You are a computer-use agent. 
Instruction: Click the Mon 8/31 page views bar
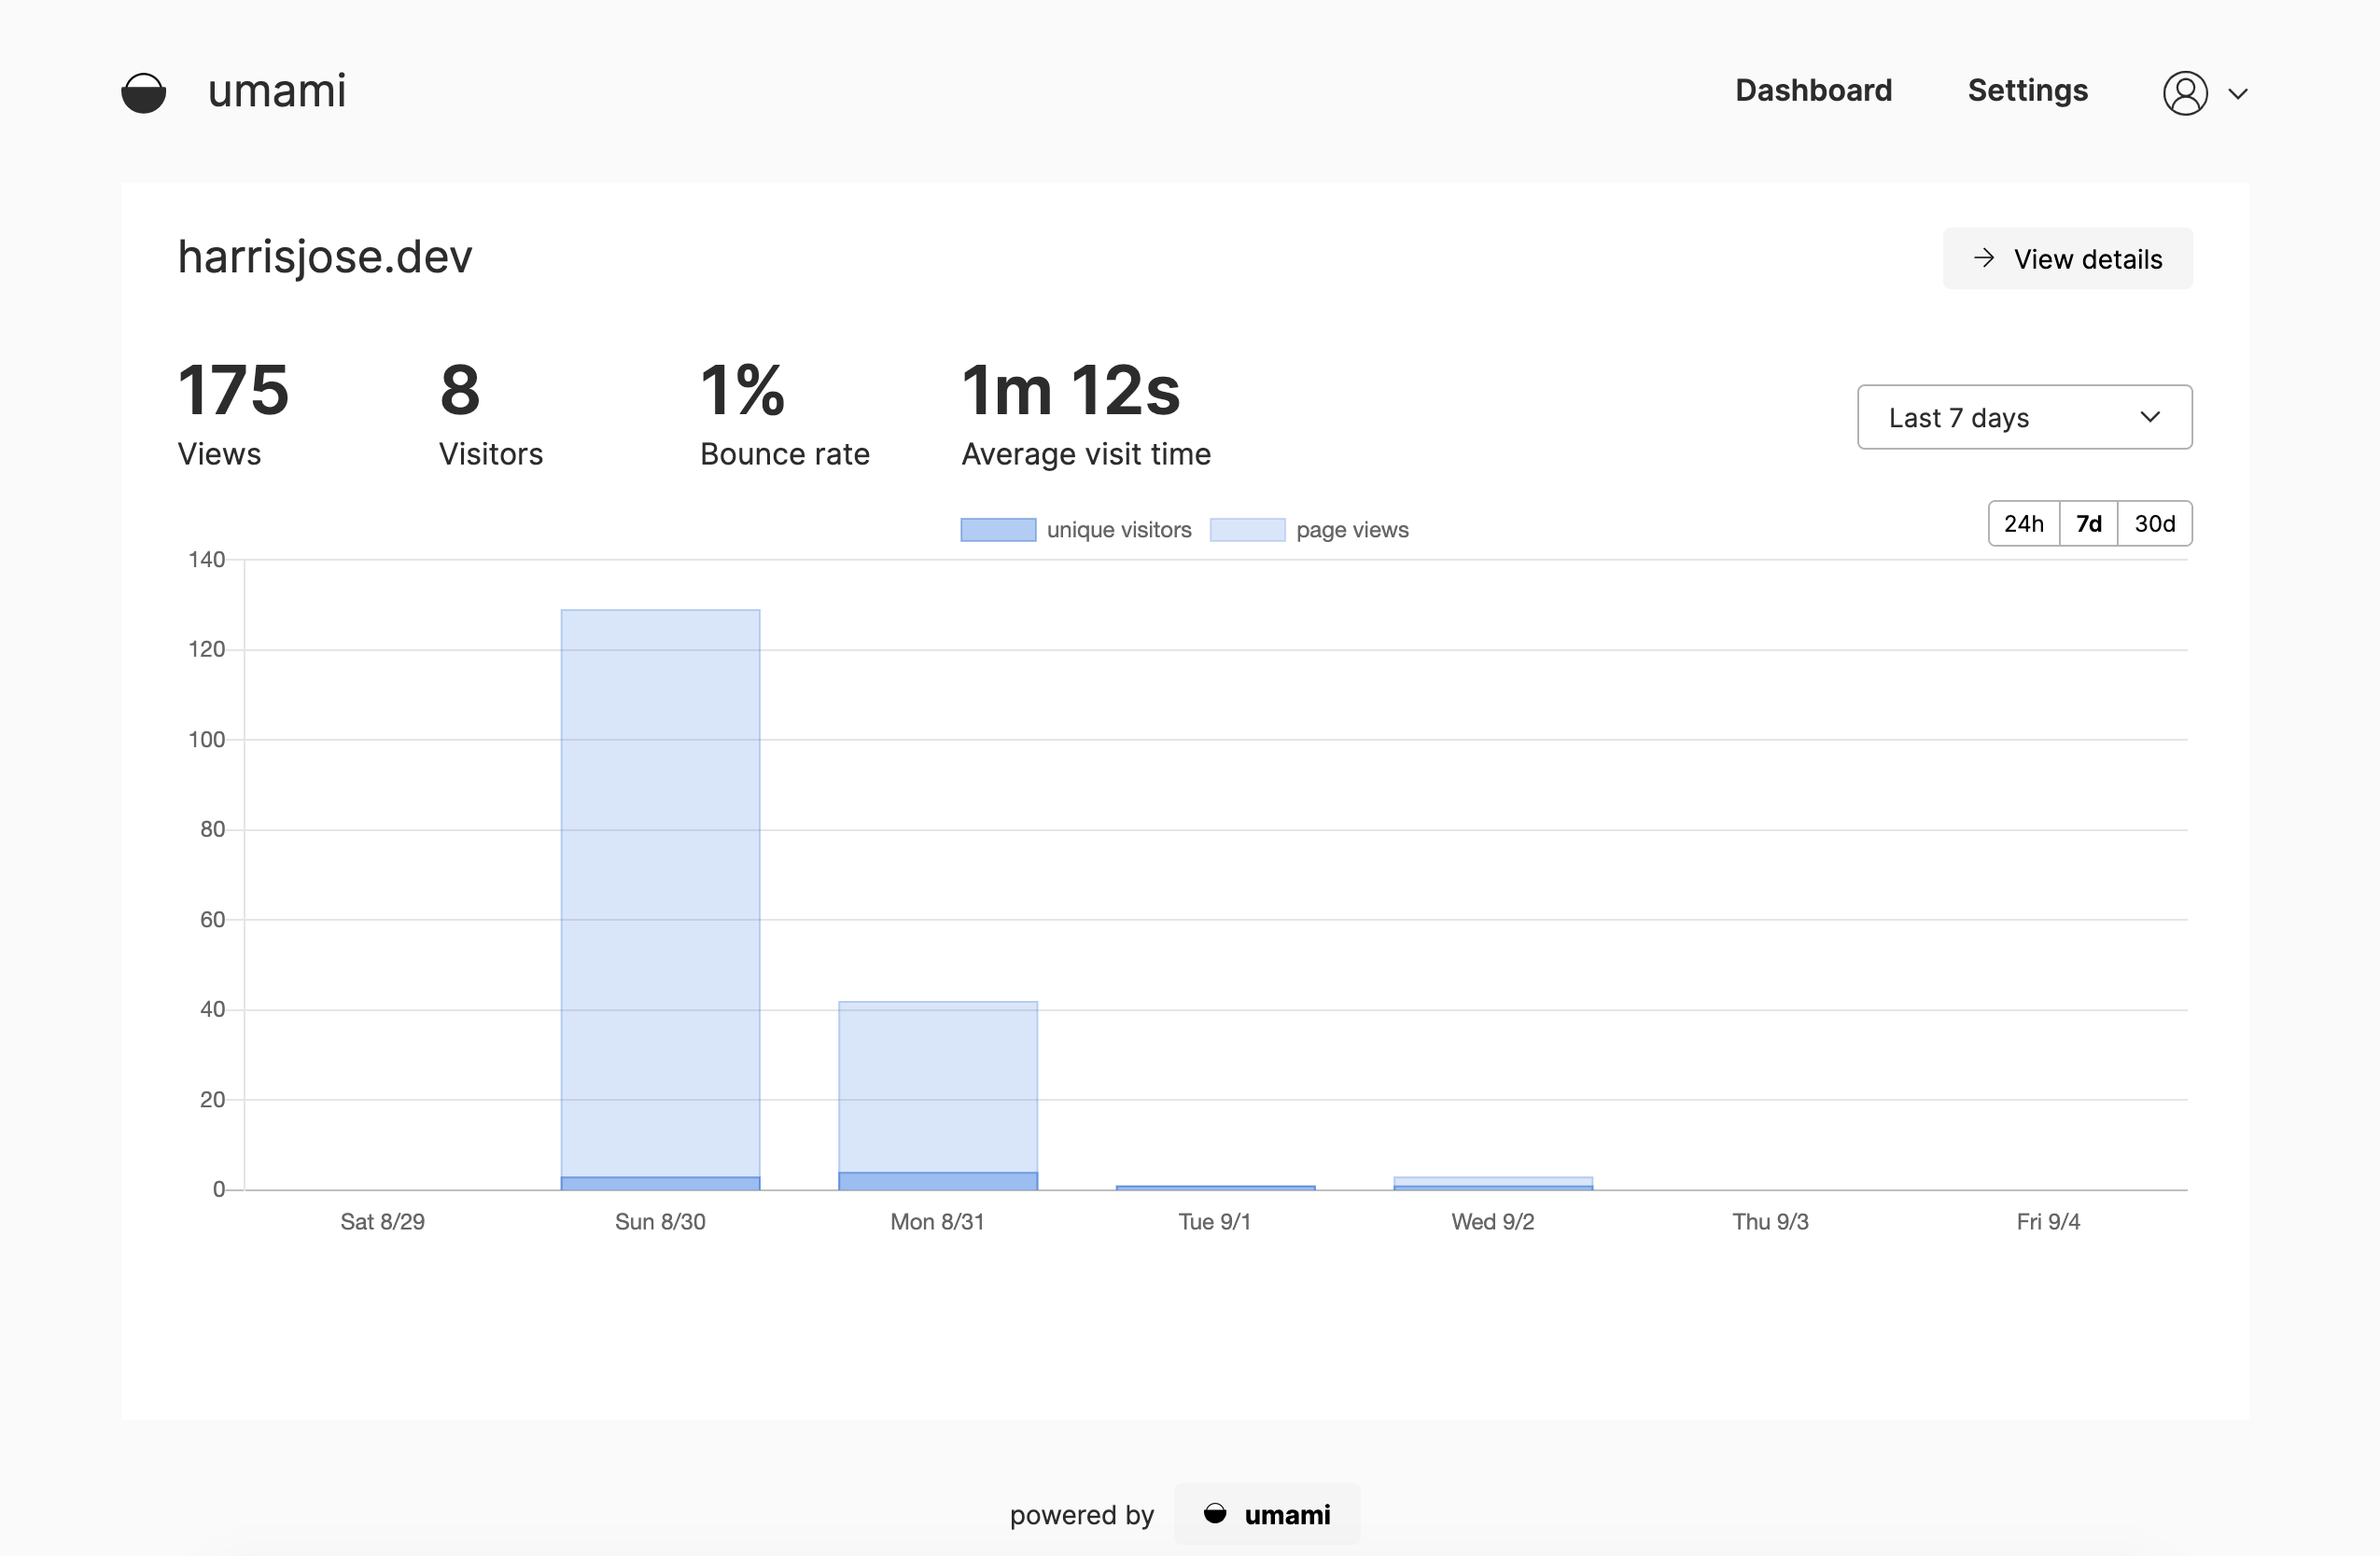coord(937,1086)
